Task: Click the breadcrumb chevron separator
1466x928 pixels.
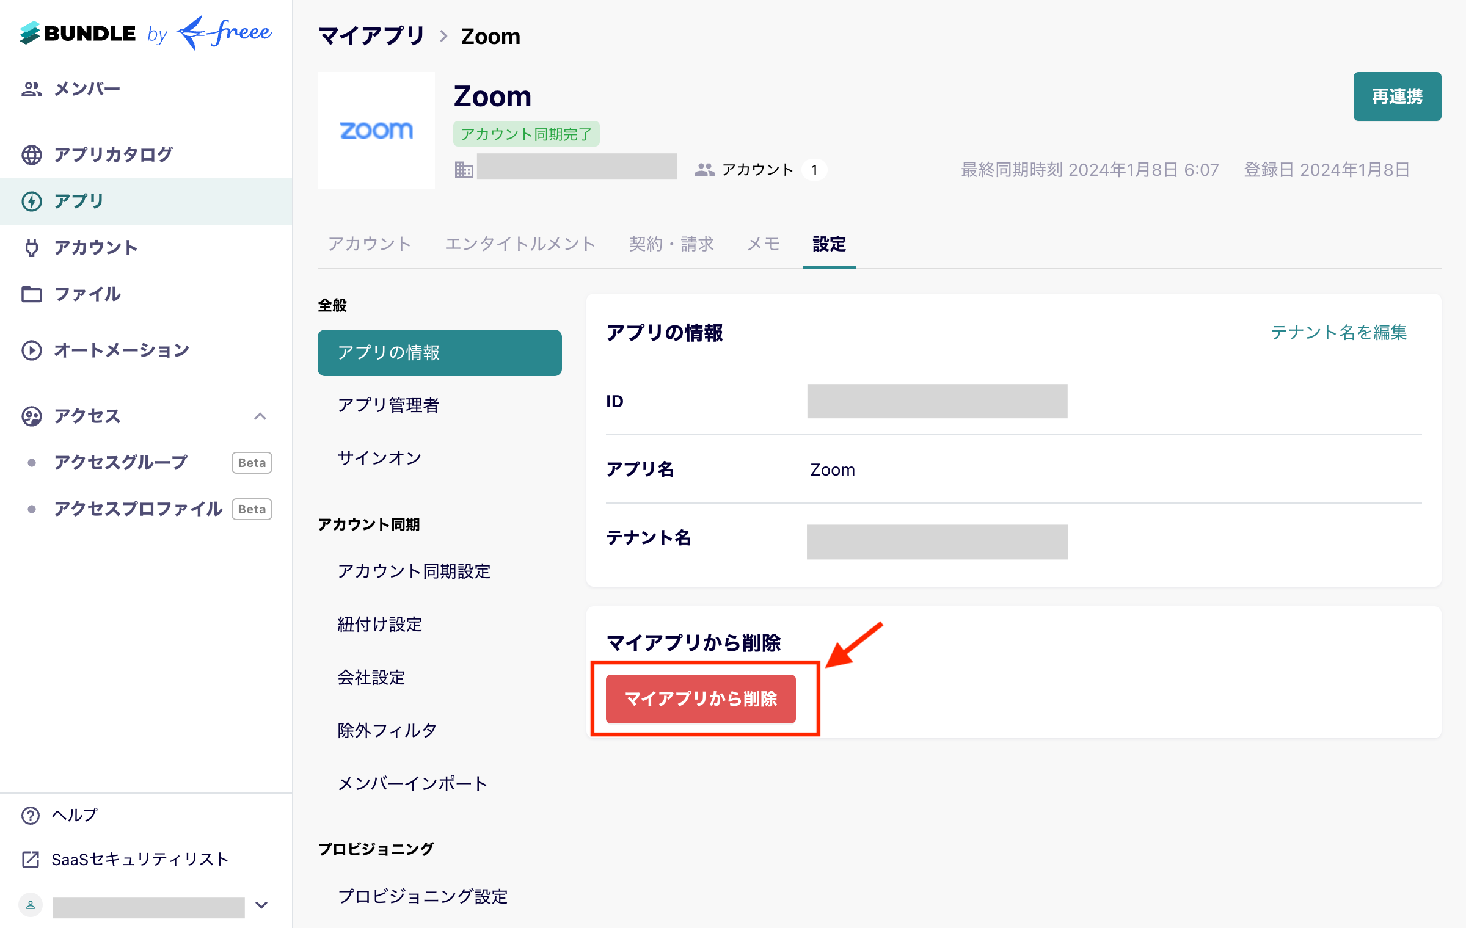Action: tap(443, 37)
